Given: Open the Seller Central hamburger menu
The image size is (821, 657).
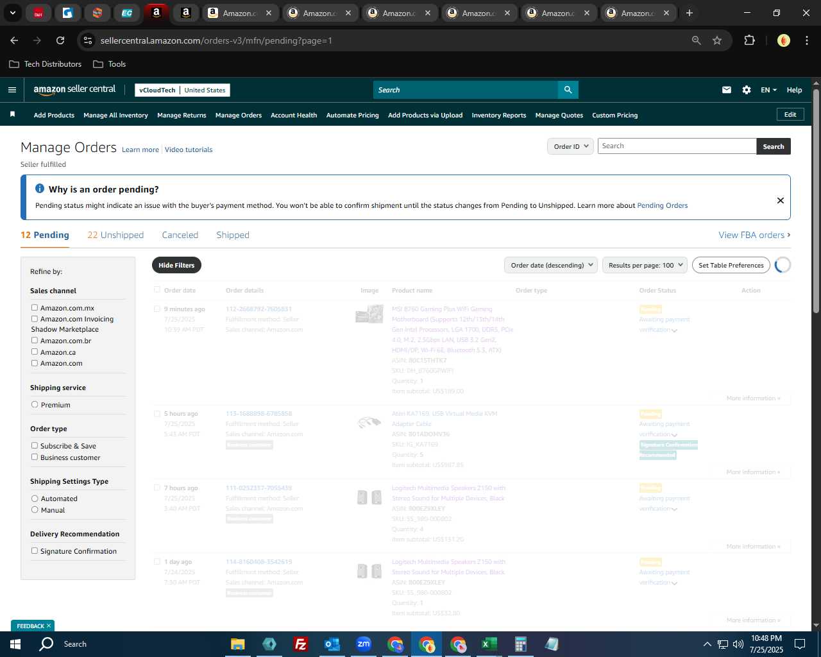Looking at the screenshot, I should (12, 90).
